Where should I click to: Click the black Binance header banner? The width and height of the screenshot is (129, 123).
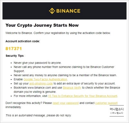pyautogui.click(x=64, y=11)
